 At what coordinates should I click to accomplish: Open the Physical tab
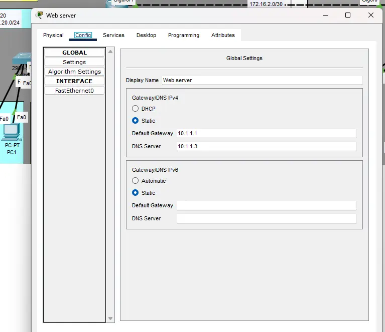pyautogui.click(x=53, y=35)
